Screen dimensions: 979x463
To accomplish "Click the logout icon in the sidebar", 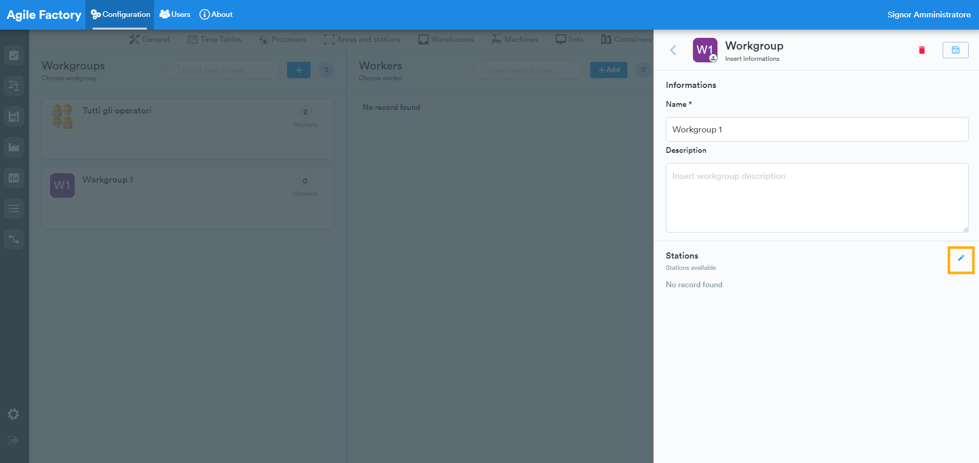I will 14,441.
